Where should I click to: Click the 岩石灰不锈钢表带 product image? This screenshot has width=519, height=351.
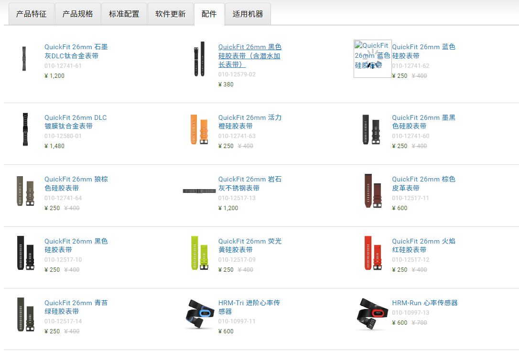pyautogui.click(x=199, y=191)
